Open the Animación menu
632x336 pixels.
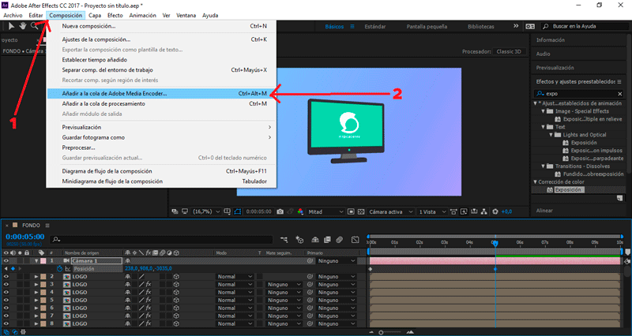coord(142,15)
